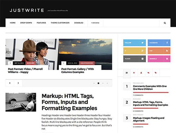
Task: Click the Sep date label on the Pharrell post
Action: 19,63
